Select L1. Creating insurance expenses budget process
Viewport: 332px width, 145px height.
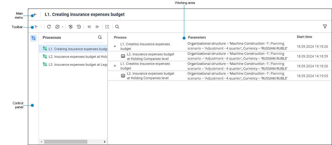[73, 49]
